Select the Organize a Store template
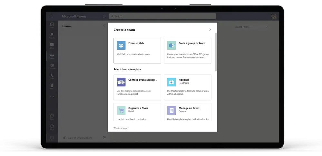322x156 pixels. pos(137,112)
